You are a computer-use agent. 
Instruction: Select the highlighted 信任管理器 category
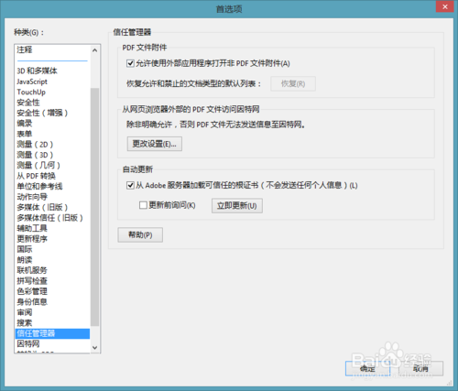52,333
